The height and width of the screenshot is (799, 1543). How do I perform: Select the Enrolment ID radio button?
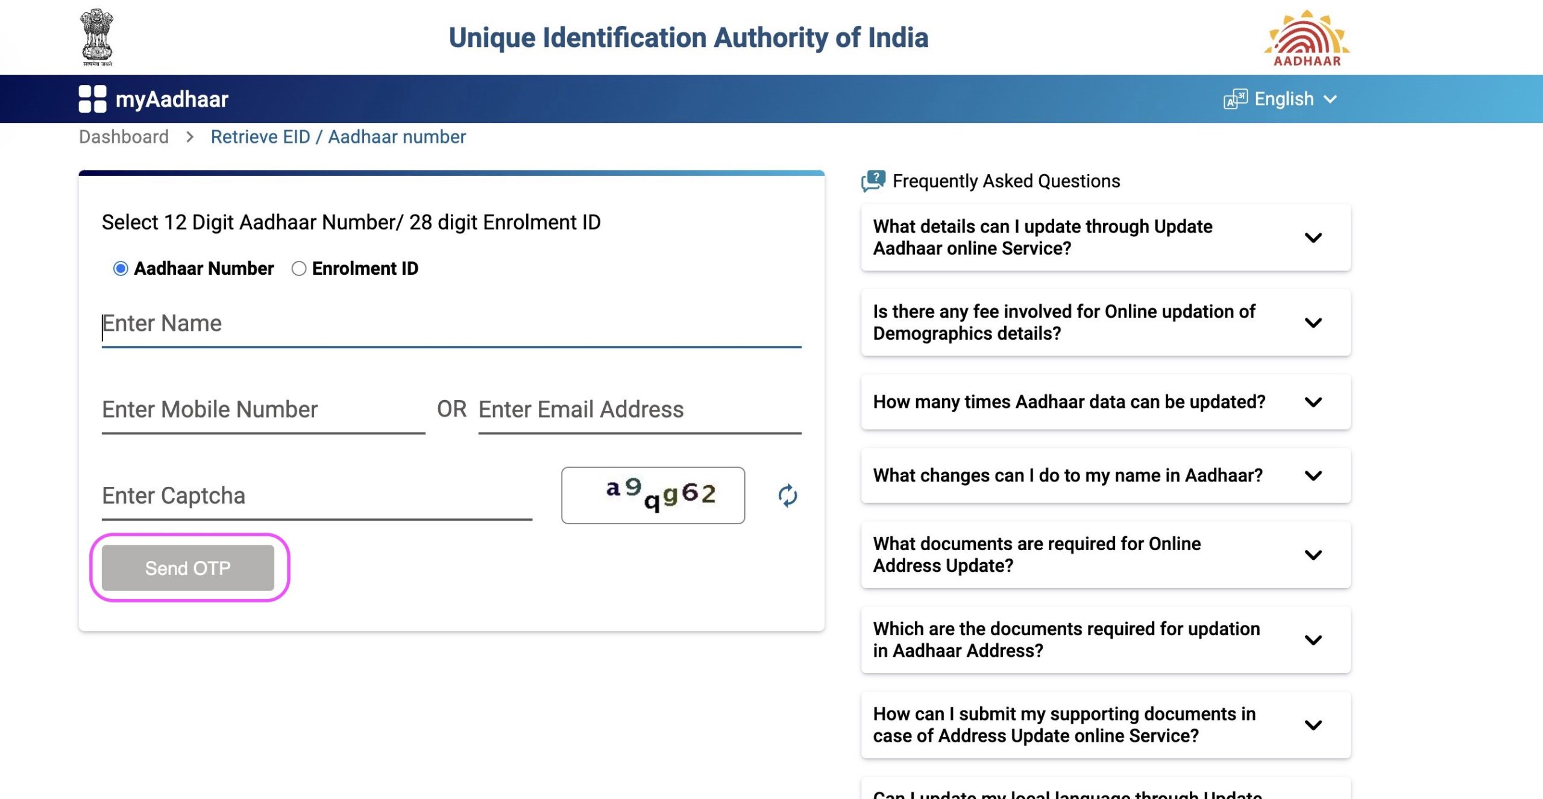tap(298, 268)
